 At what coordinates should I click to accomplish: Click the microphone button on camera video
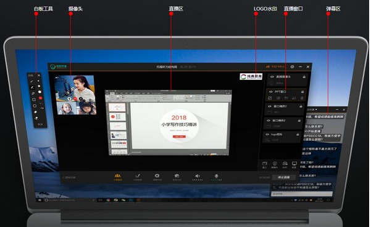click(81, 99)
